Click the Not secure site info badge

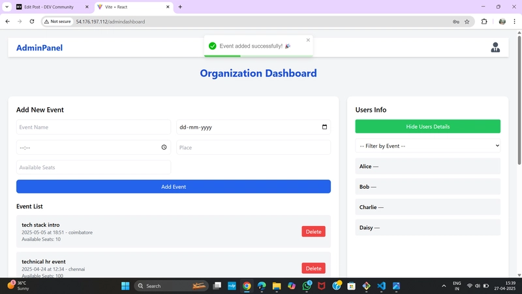click(x=58, y=22)
